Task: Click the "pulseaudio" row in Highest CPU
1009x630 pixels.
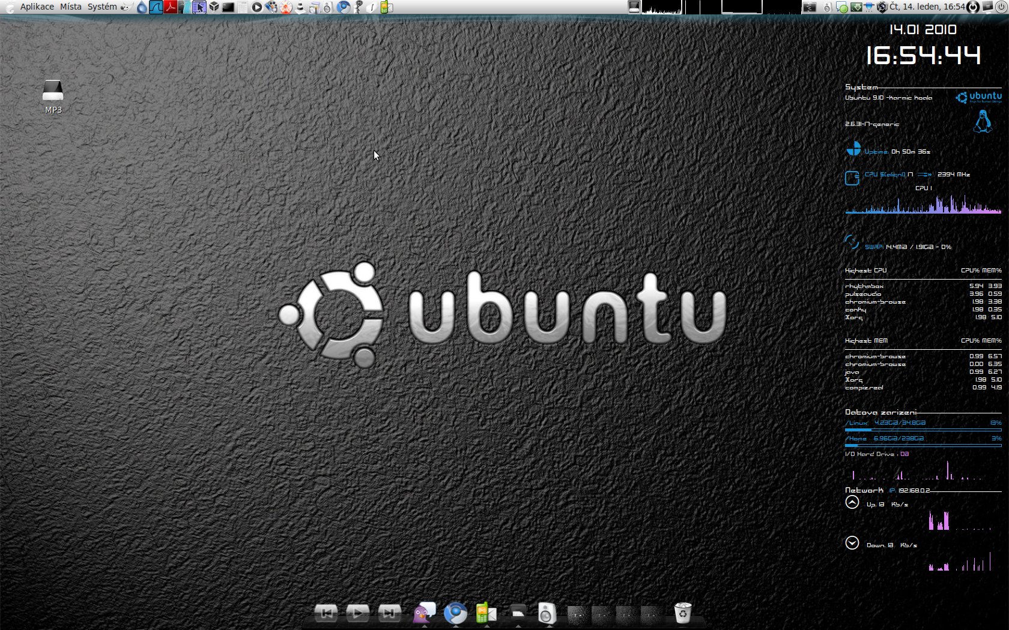Action: (x=923, y=294)
